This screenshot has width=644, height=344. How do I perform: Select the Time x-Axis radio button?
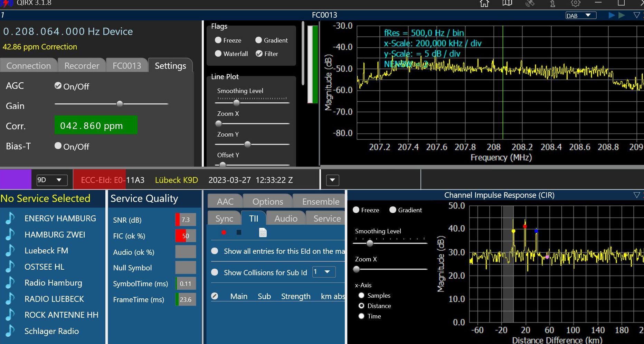(x=361, y=316)
